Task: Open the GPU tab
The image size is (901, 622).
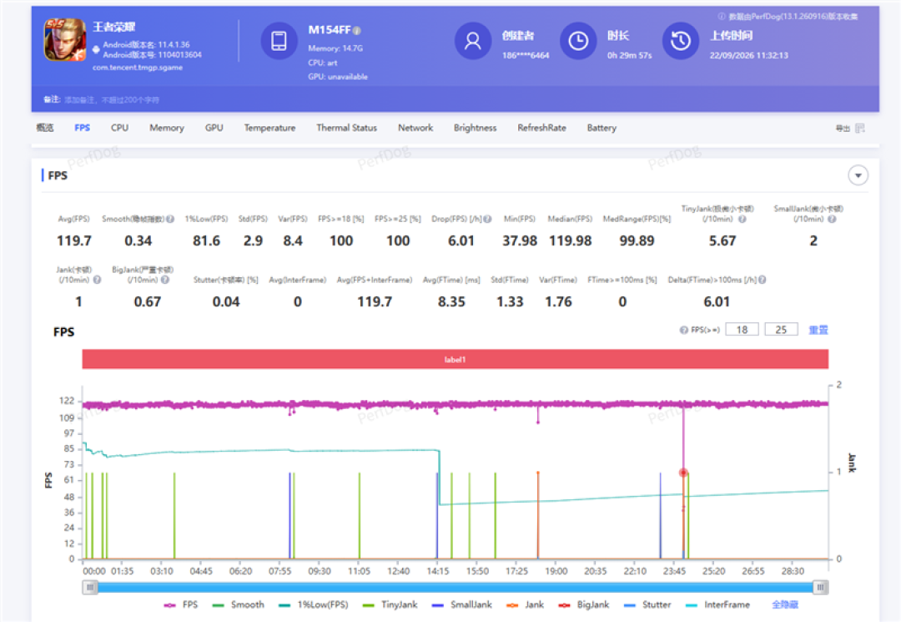Action: tap(214, 128)
